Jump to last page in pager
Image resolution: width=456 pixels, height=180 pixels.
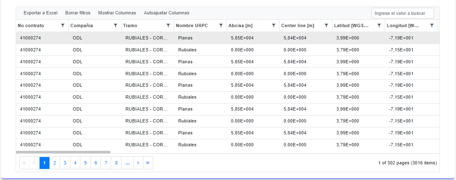point(148,163)
